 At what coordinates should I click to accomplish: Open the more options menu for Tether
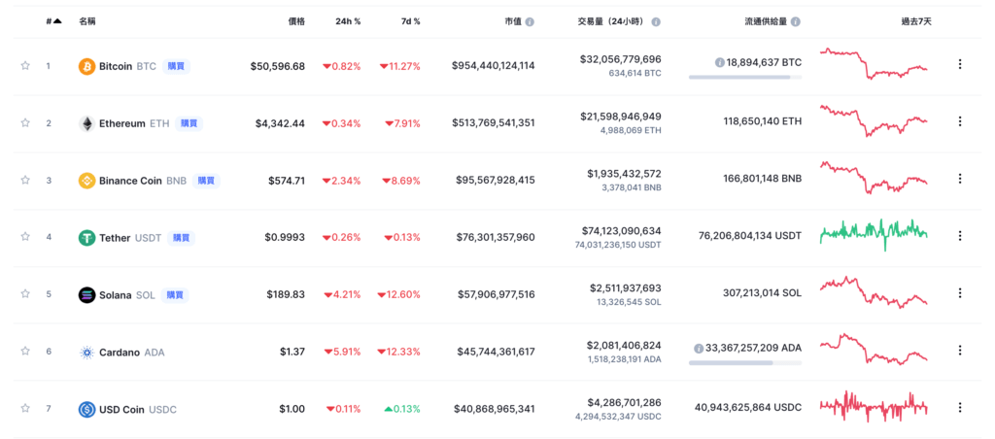[x=960, y=235]
